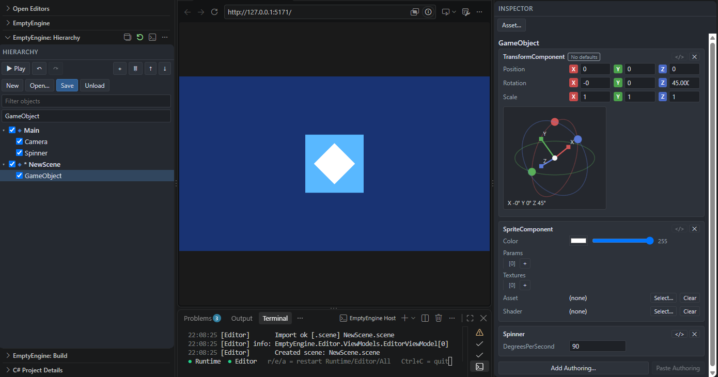Open the new terminal profile dropdown arrow
718x377 pixels.
point(413,318)
